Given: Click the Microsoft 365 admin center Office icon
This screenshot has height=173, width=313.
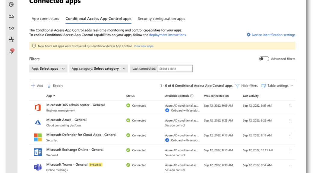Looking at the screenshot, I should (x=38, y=108).
